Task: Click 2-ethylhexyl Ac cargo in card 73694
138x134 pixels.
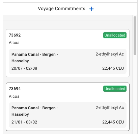Action: point(110,108)
